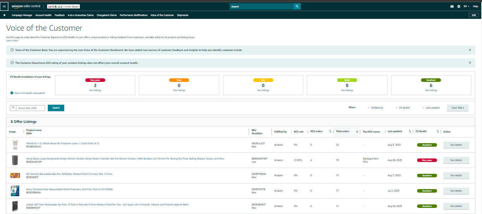See details for Avery Sheet Protectors
Image resolution: width=482 pixels, height=214 pixels.
[x=456, y=191]
